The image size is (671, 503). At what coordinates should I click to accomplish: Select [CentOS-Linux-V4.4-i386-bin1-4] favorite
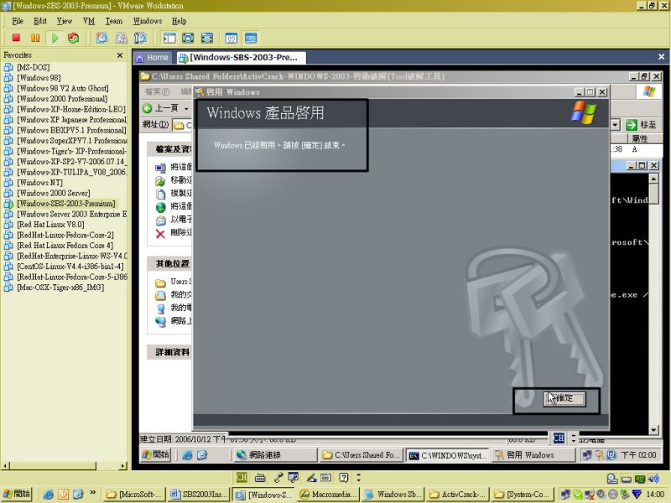coord(70,266)
